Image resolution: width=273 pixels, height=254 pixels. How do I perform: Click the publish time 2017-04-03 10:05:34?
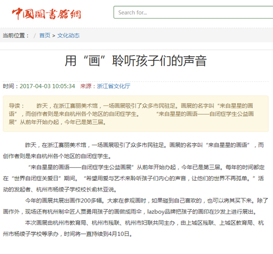(x=48, y=86)
